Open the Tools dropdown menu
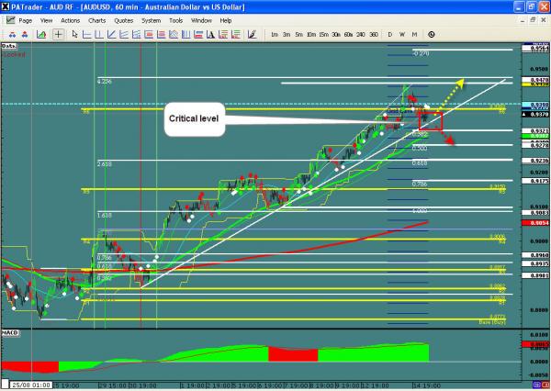The height and width of the screenshot is (391, 551). [178, 18]
